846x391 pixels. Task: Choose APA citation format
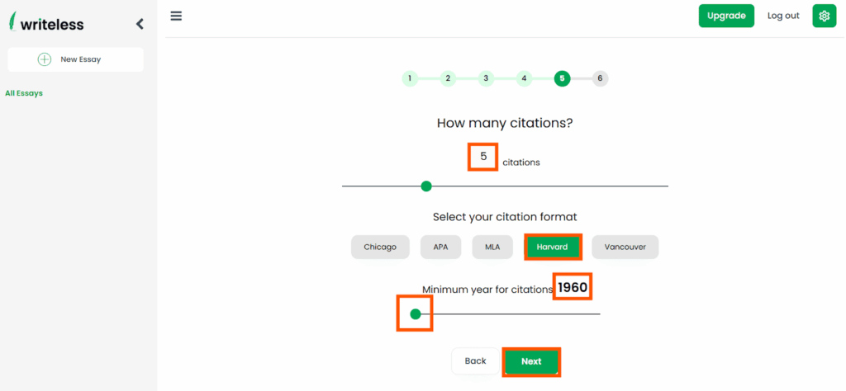[440, 247]
